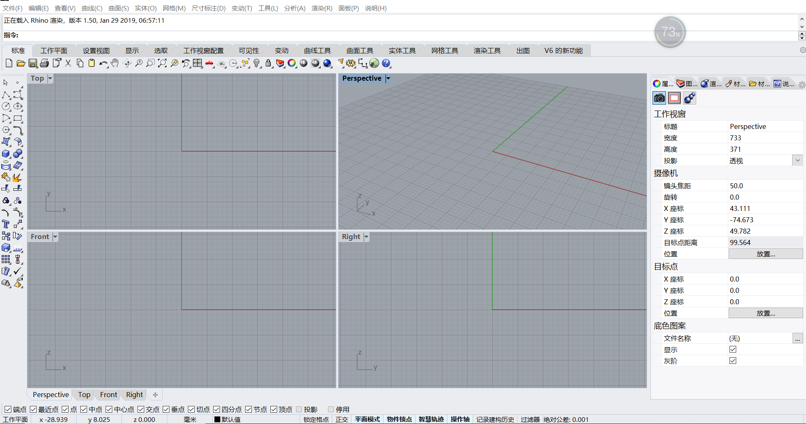Click the Zoom Extents icon
This screenshot has height=424, width=806.
[162, 63]
